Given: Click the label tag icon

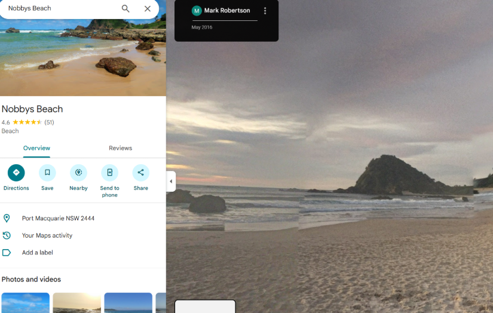Looking at the screenshot, I should point(7,253).
